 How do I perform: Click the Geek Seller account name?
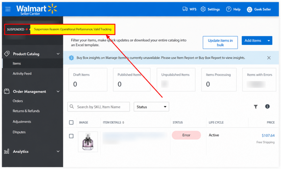click(x=262, y=9)
